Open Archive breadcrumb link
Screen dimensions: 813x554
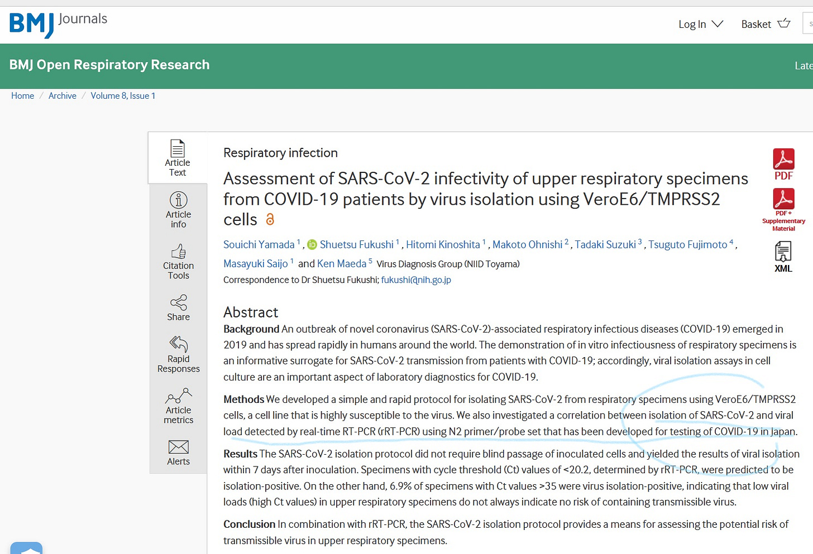(63, 95)
